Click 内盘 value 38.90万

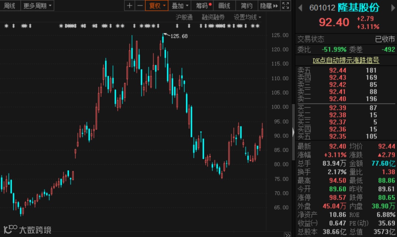point(383,206)
